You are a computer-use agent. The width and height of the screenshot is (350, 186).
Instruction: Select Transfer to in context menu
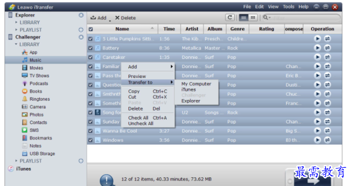[148, 82]
